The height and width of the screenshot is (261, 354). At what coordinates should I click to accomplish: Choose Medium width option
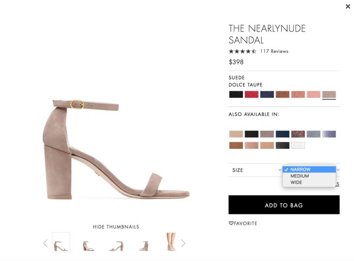pyautogui.click(x=300, y=176)
